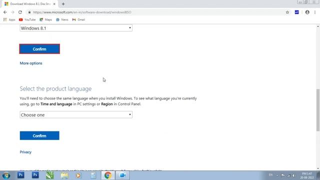Image resolution: width=320 pixels, height=180 pixels.
Task: Open News bookmark
Action: 62,19
